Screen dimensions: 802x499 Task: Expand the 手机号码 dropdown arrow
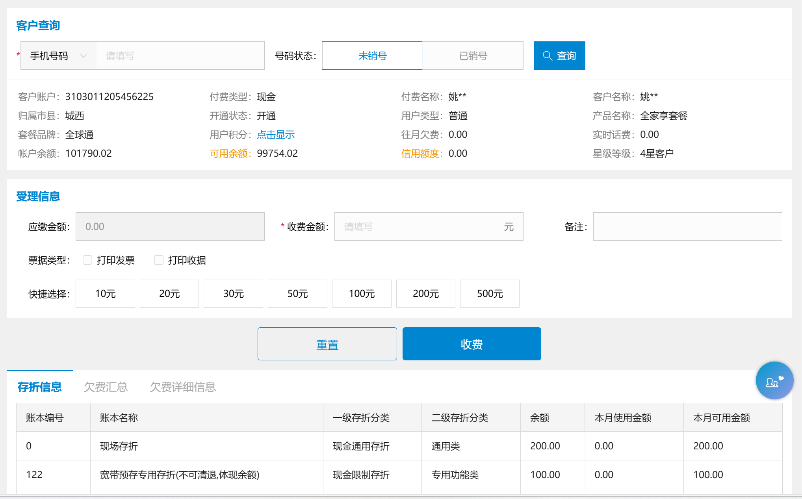pos(83,56)
